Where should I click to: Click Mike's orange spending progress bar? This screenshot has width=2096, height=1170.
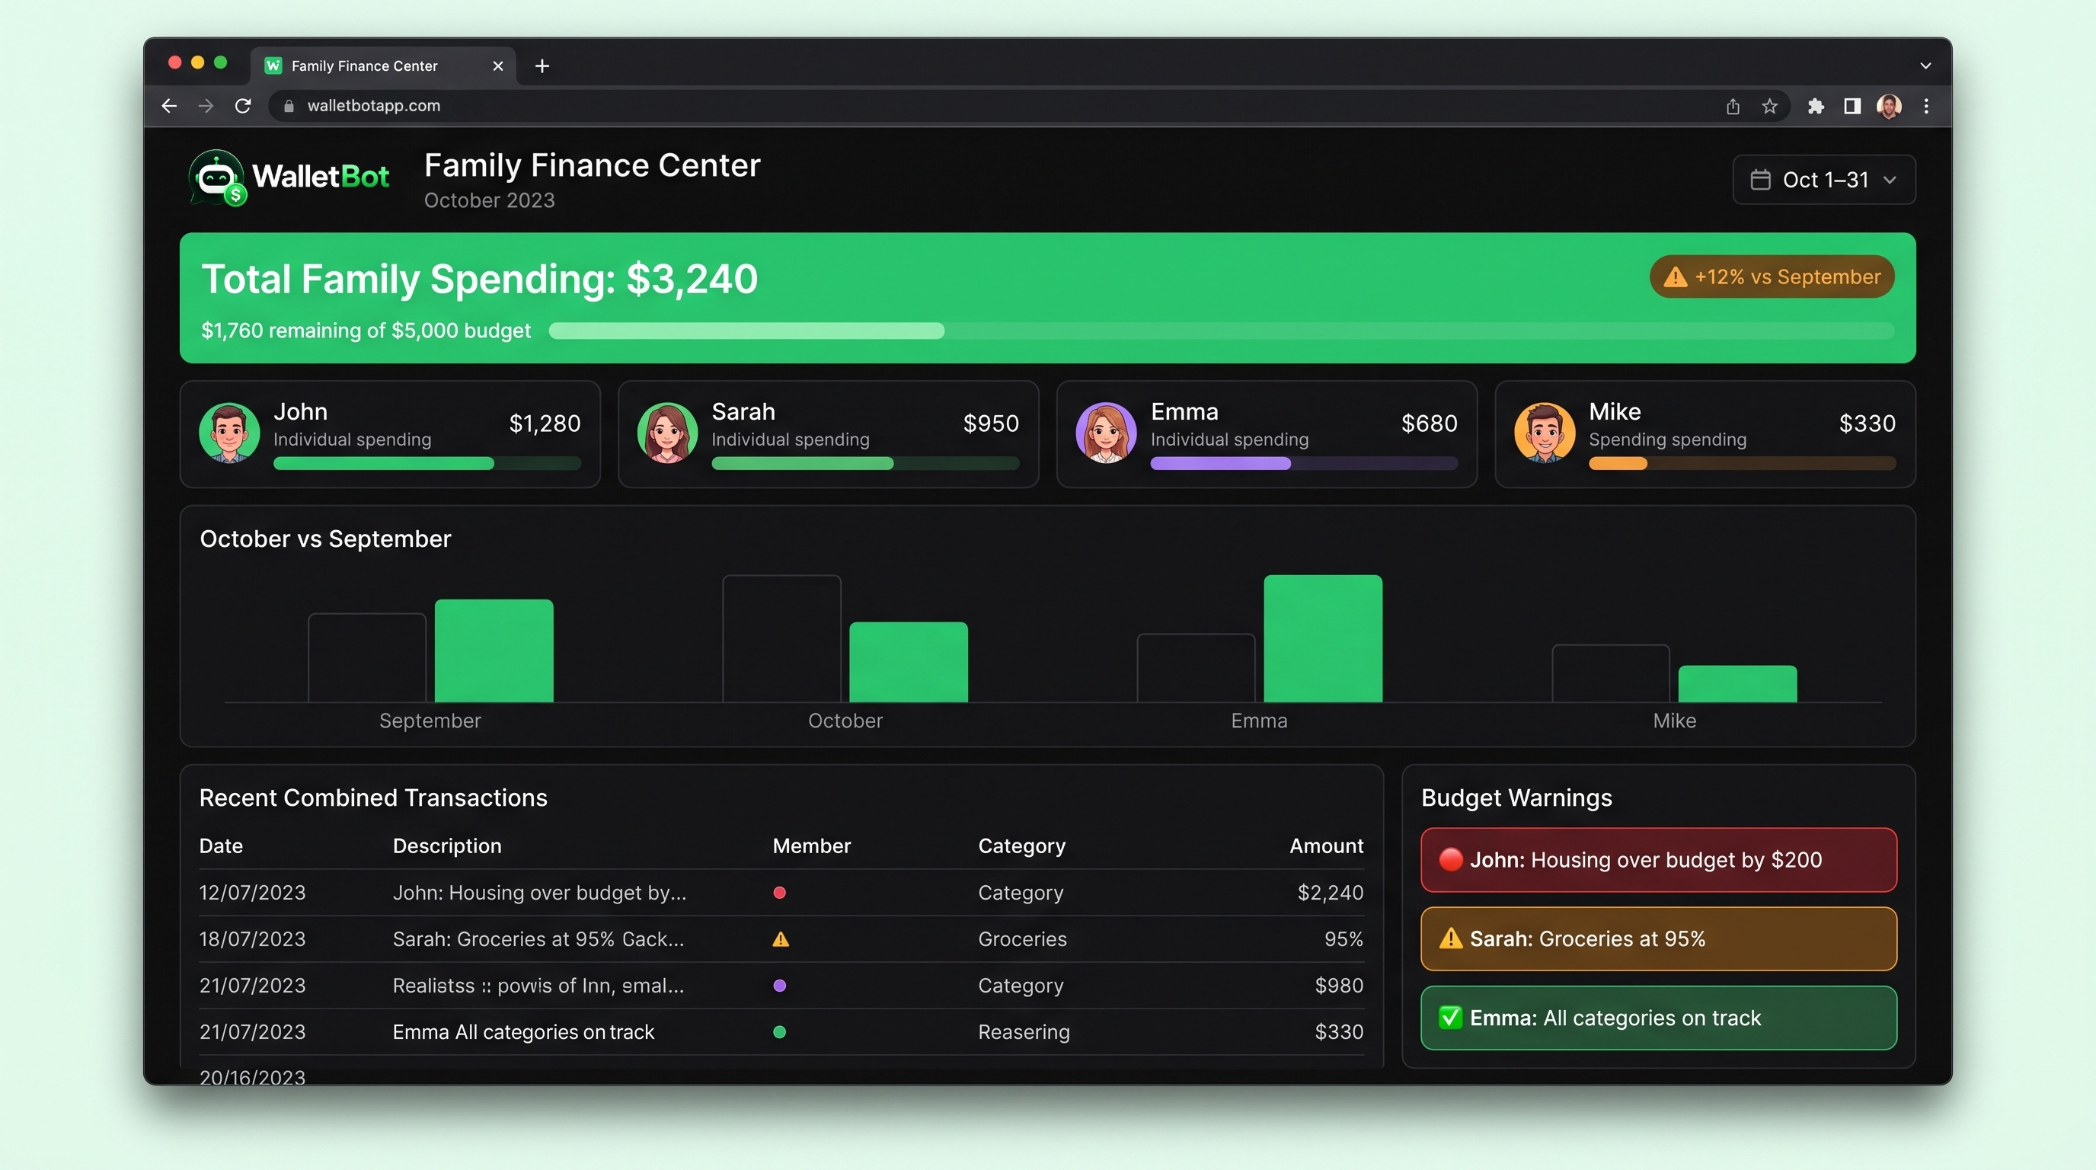[x=1742, y=463]
